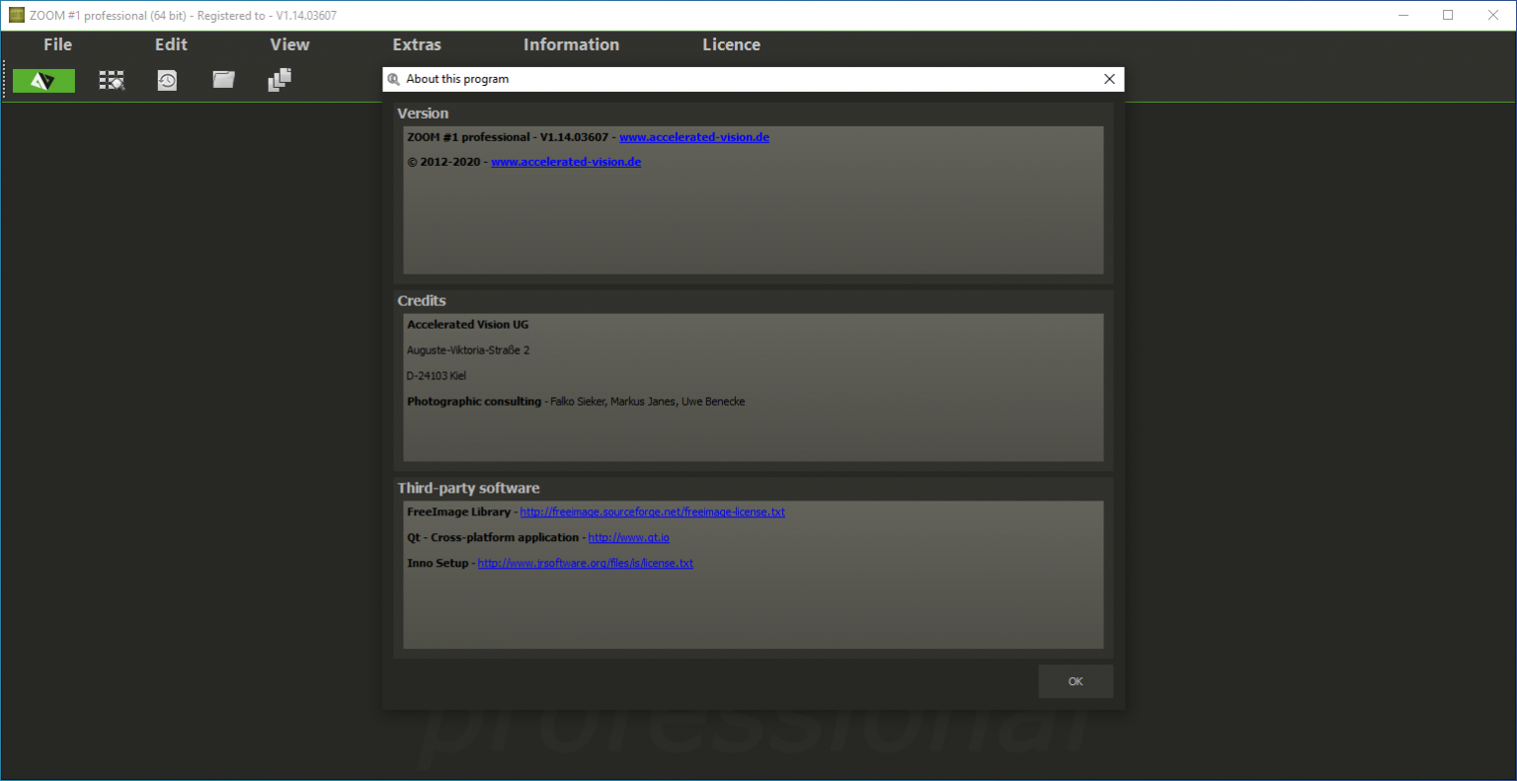Open the www.qt.io link
This screenshot has width=1517, height=781.
point(629,538)
